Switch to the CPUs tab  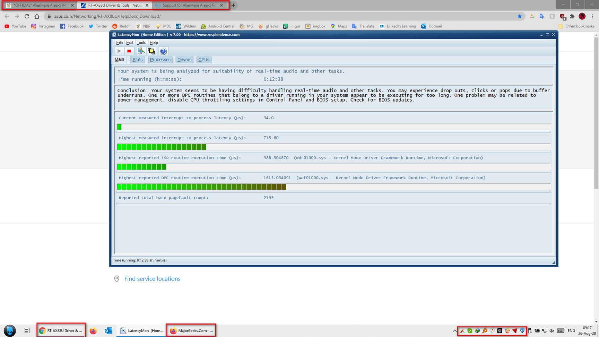point(204,60)
